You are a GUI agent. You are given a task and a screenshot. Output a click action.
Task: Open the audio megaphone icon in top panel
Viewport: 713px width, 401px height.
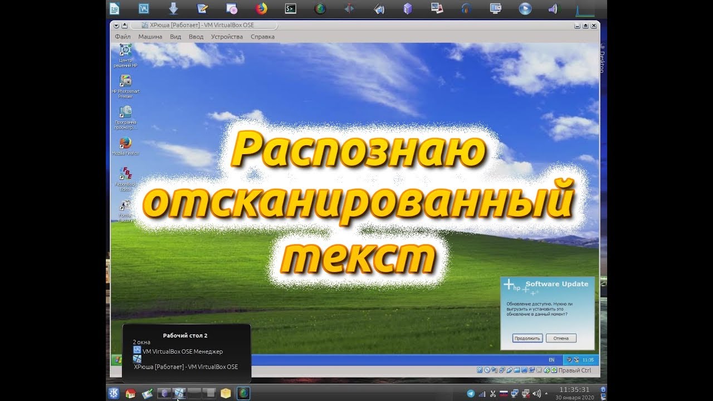[379, 8]
